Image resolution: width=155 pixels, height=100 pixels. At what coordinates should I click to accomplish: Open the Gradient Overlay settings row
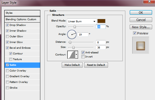[x=22, y=76]
